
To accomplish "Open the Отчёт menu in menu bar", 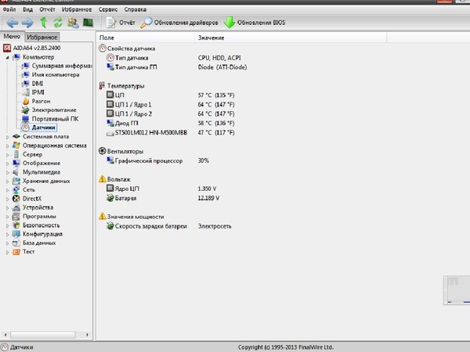I will tap(47, 9).
